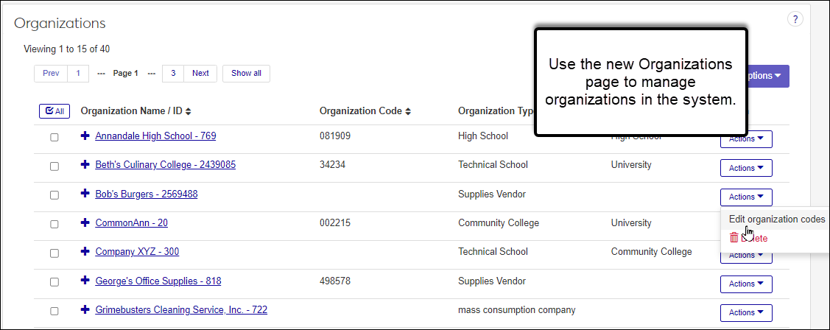Select all organizations with All checkbox
Image resolution: width=830 pixels, height=330 pixels.
[53, 111]
